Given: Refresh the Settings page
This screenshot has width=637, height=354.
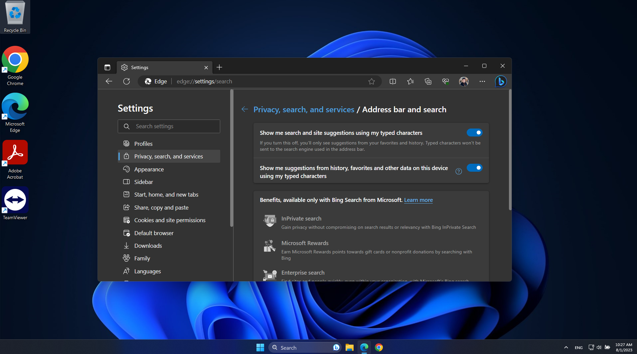Looking at the screenshot, I should 126,81.
